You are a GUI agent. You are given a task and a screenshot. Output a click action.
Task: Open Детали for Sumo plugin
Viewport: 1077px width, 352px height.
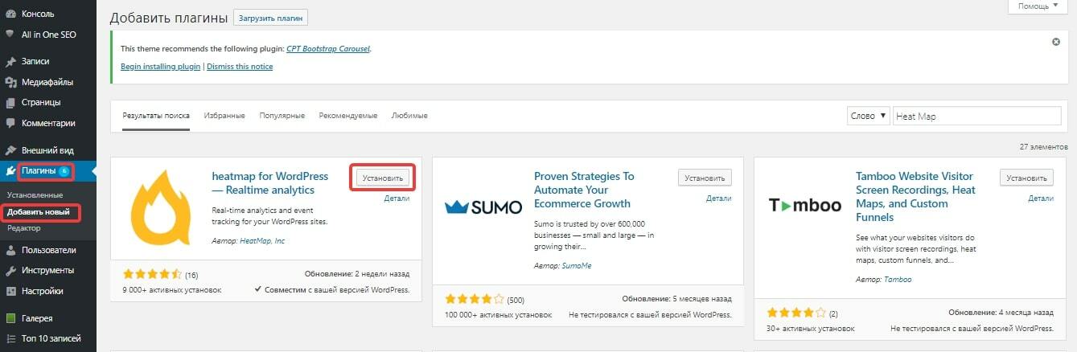718,198
